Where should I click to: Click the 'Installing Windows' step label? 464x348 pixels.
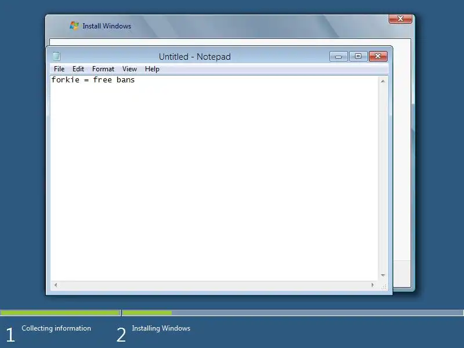tap(161, 328)
